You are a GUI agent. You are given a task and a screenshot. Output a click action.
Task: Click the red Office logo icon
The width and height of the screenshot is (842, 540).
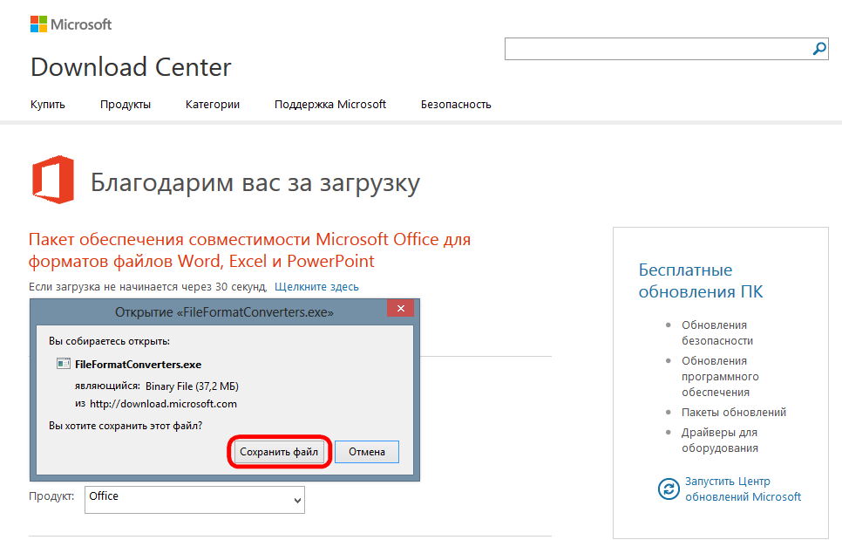pyautogui.click(x=52, y=181)
